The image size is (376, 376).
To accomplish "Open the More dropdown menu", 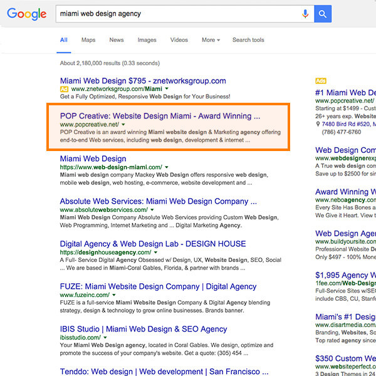I will coord(211,40).
